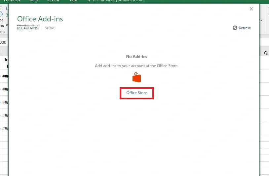Open the Formulas ribbon tab
The width and height of the screenshot is (269, 176).
12,1
